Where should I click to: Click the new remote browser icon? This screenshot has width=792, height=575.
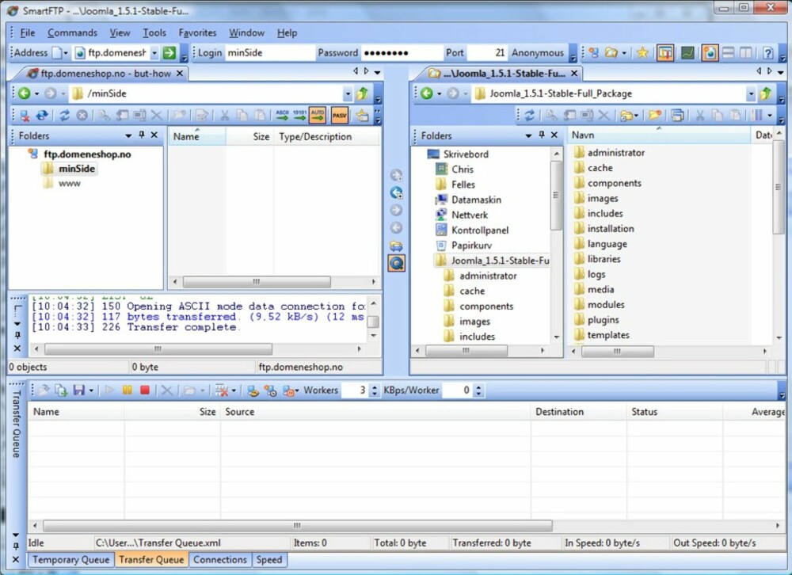click(593, 52)
